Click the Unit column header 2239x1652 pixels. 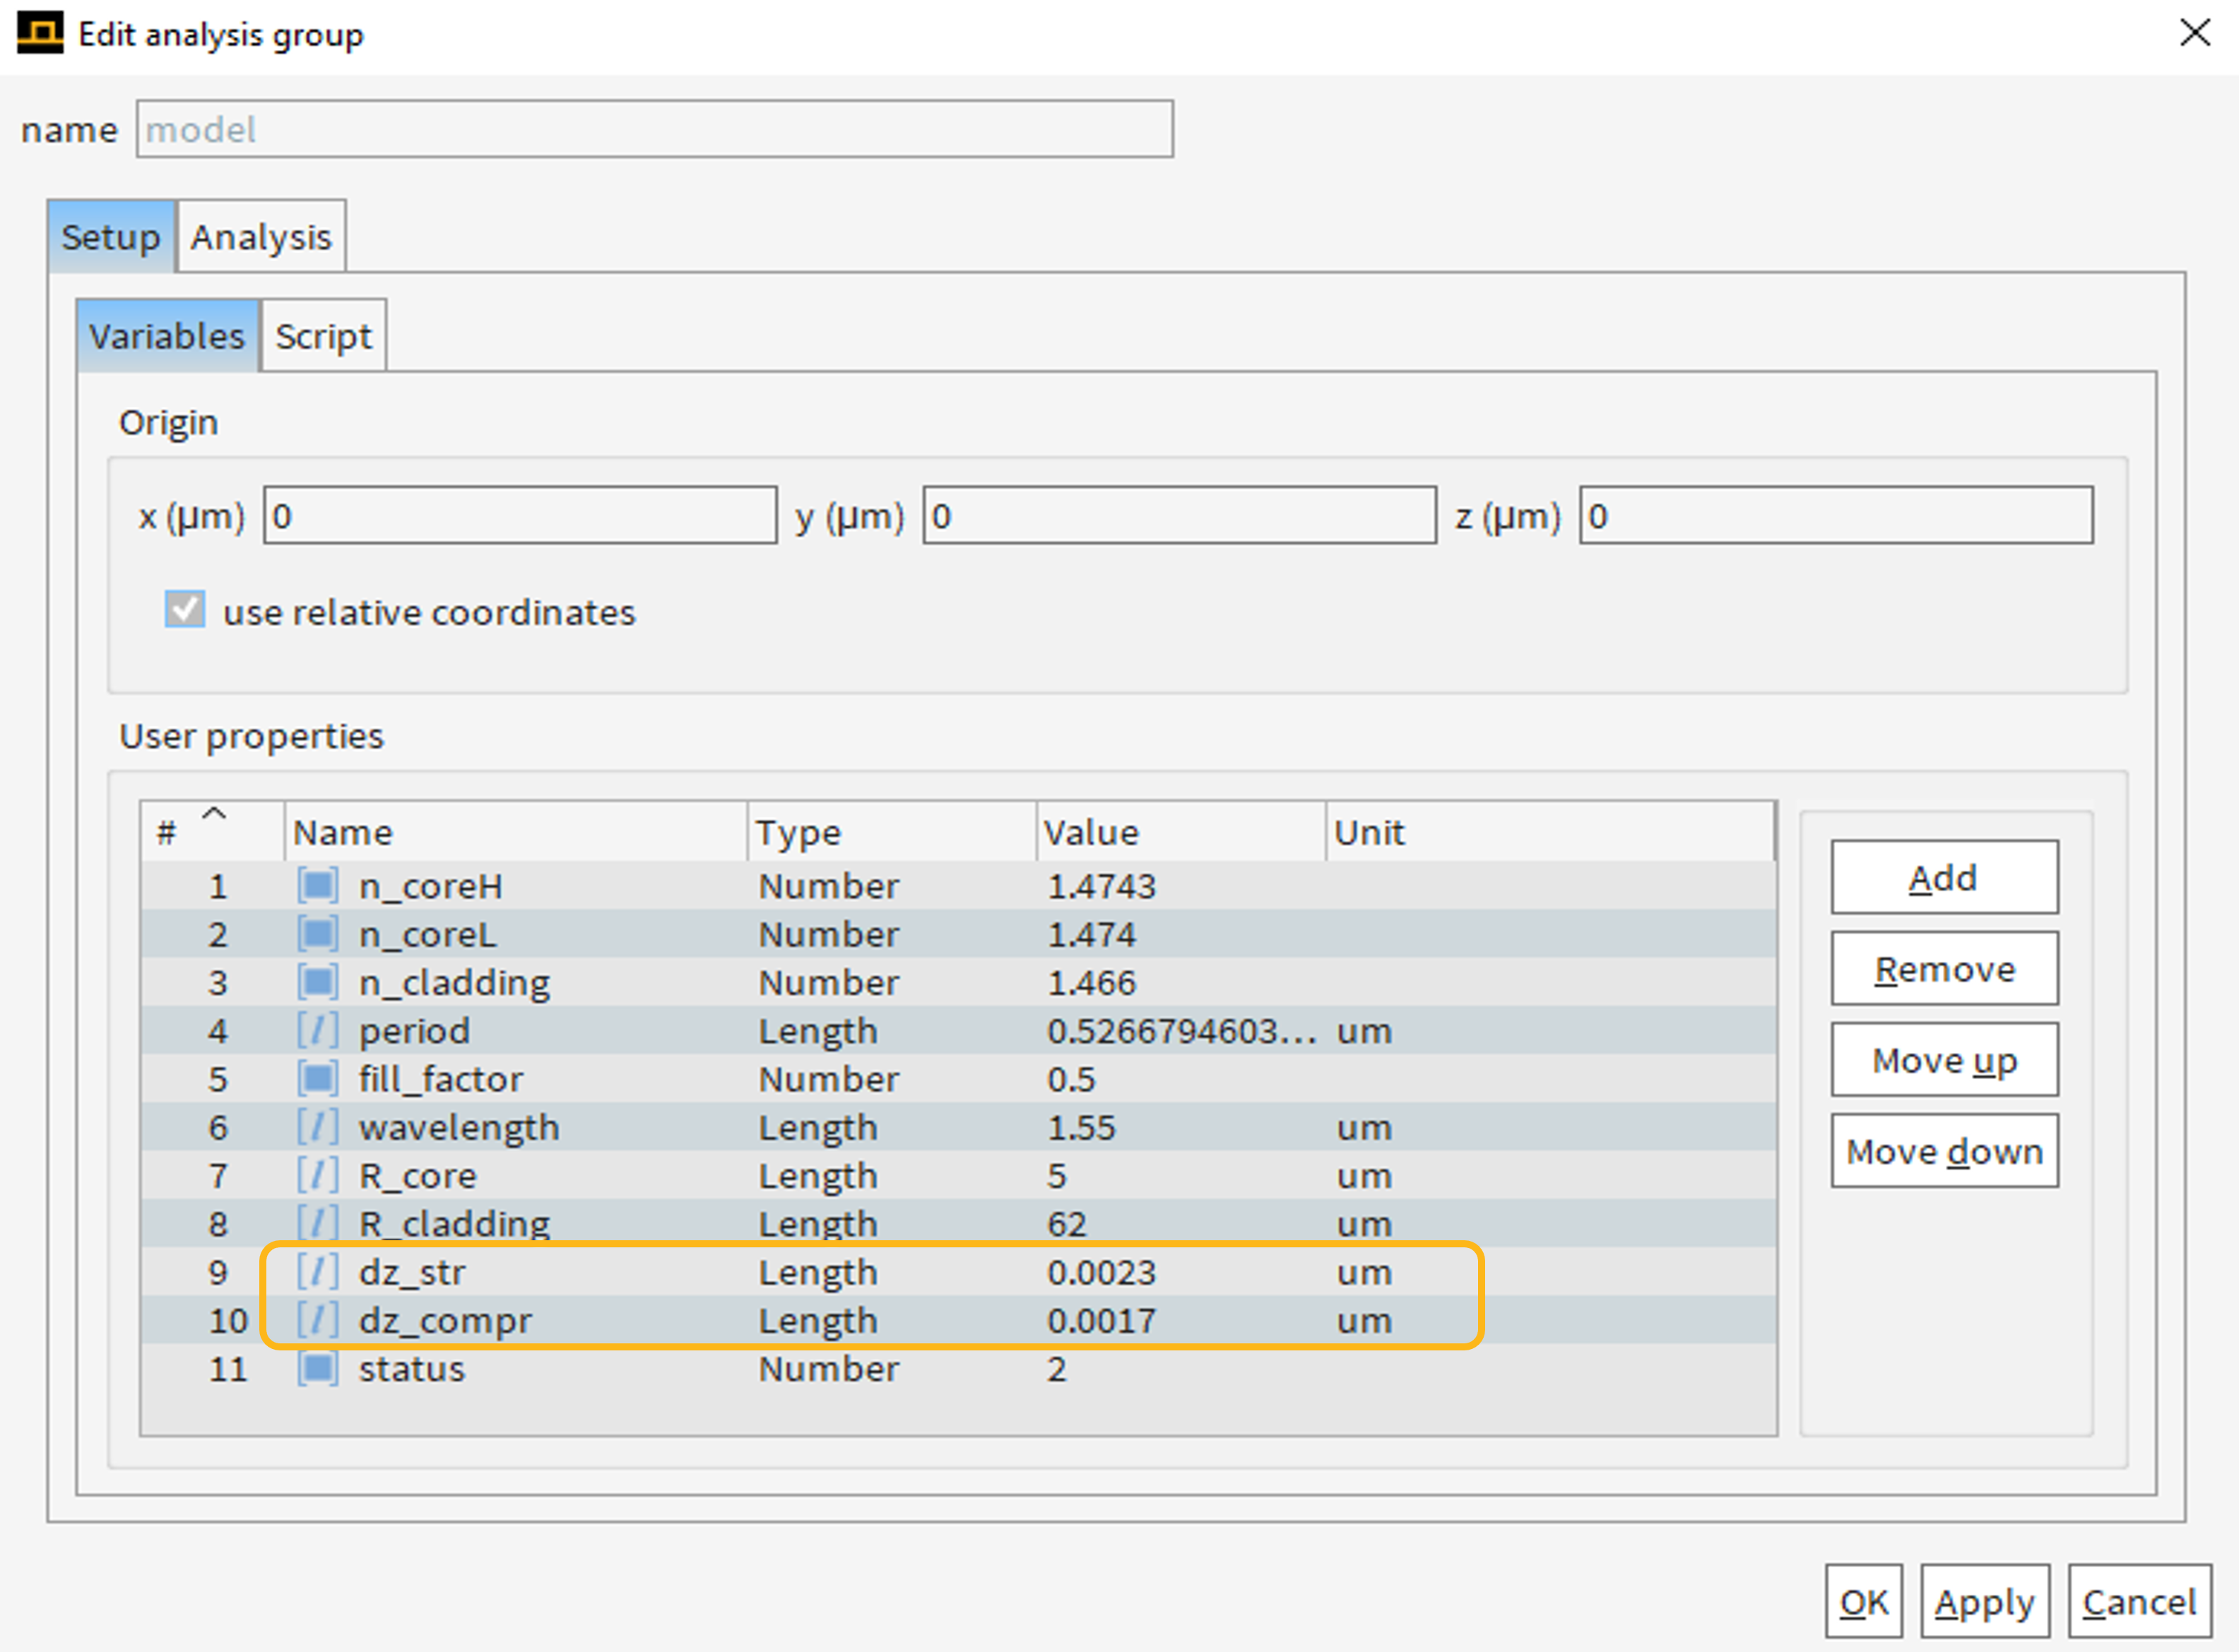click(x=1549, y=831)
